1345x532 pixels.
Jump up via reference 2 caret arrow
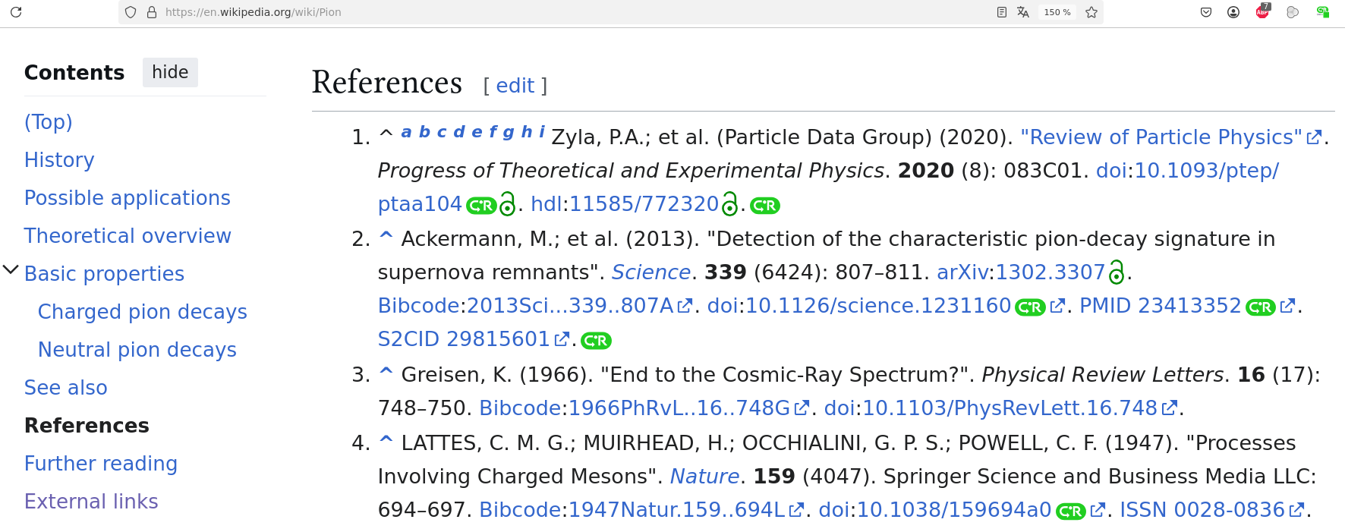pos(386,236)
